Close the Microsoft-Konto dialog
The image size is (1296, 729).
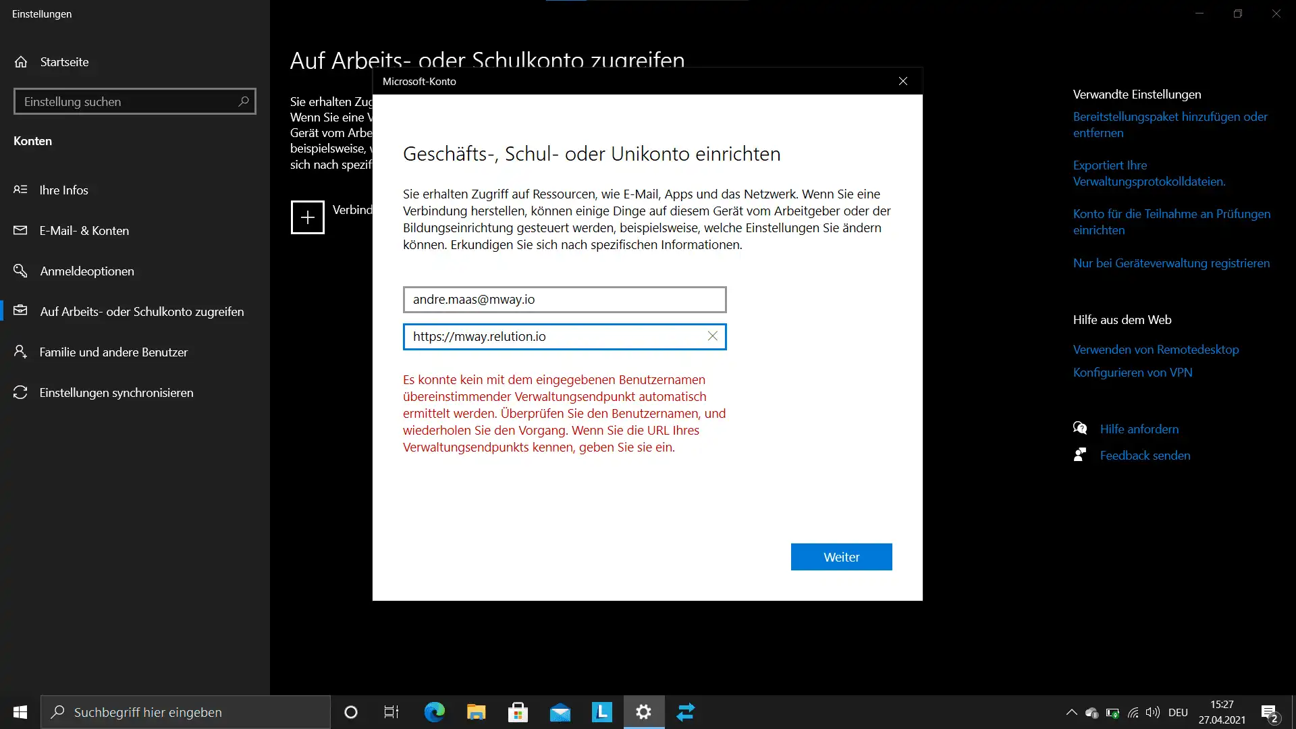point(902,81)
